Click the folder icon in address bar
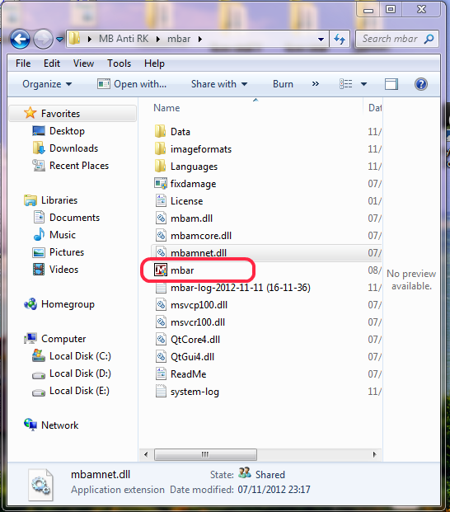 point(75,39)
